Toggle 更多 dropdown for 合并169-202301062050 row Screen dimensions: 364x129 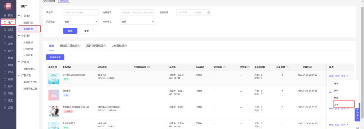tap(344, 76)
